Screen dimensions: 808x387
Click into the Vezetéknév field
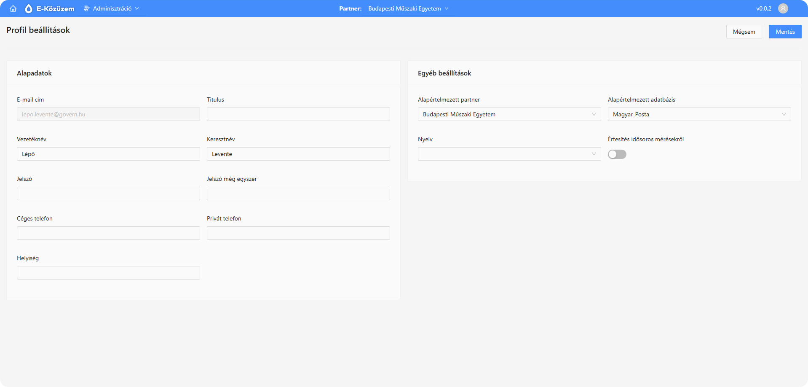(108, 154)
